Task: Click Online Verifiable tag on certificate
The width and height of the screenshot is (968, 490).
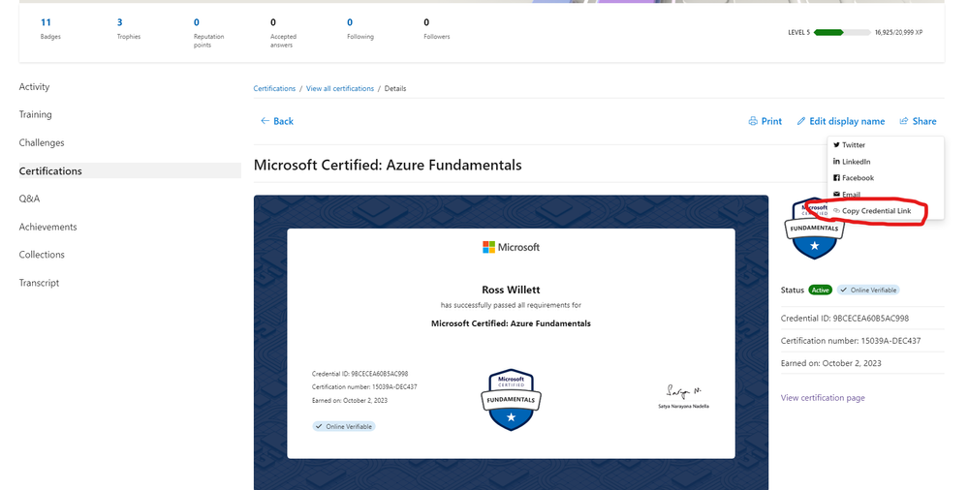Action: point(343,426)
